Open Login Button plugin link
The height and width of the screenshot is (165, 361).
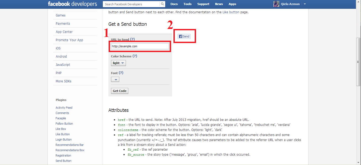tap(63, 139)
